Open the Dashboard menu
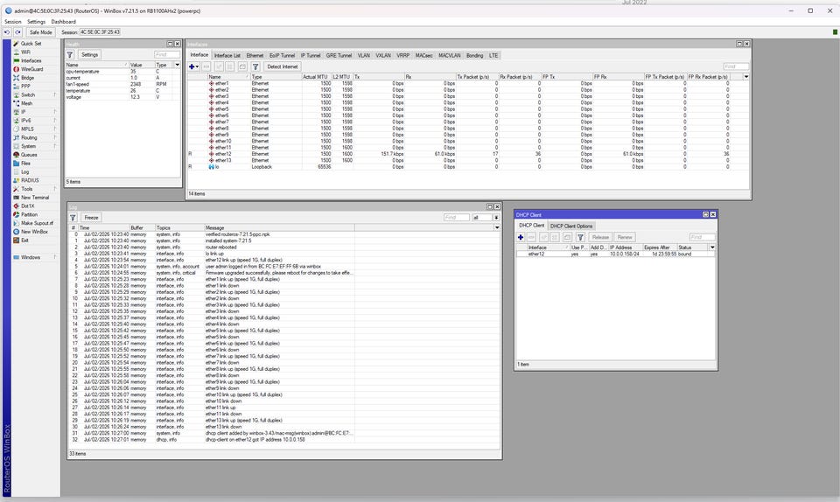 (63, 22)
